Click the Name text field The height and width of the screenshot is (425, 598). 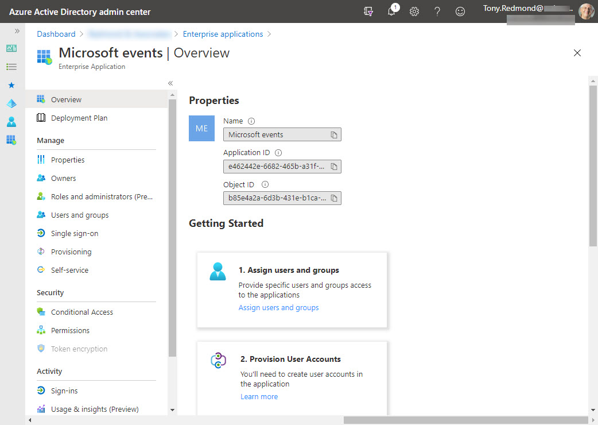[x=282, y=134]
